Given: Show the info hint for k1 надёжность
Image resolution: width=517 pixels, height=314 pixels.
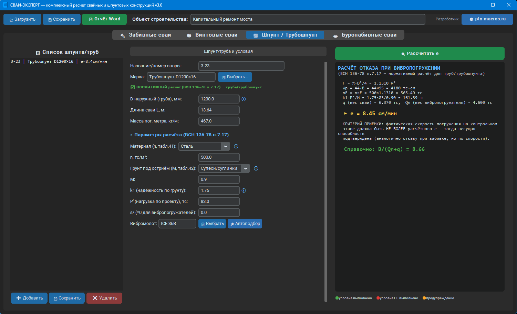Looking at the screenshot, I should [x=244, y=190].
